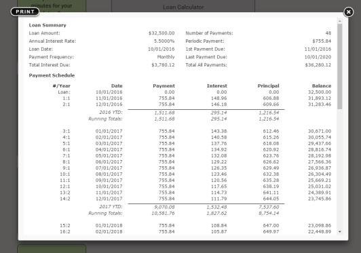This screenshot has width=361, height=253.
Task: Click Total All Payments $36,280.12
Action: pyautogui.click(x=318, y=65)
